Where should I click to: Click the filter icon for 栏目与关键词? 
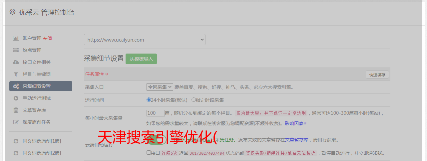pyautogui.click(x=16, y=74)
